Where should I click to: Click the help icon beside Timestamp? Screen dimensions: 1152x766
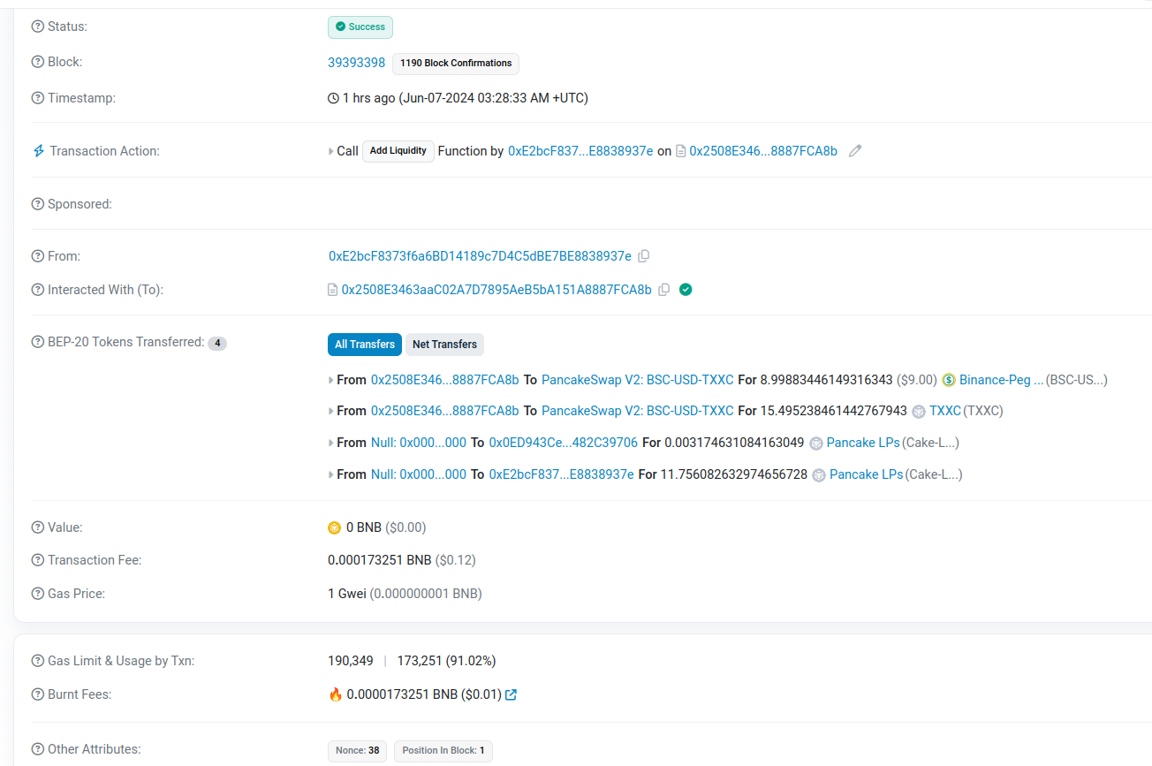(38, 98)
